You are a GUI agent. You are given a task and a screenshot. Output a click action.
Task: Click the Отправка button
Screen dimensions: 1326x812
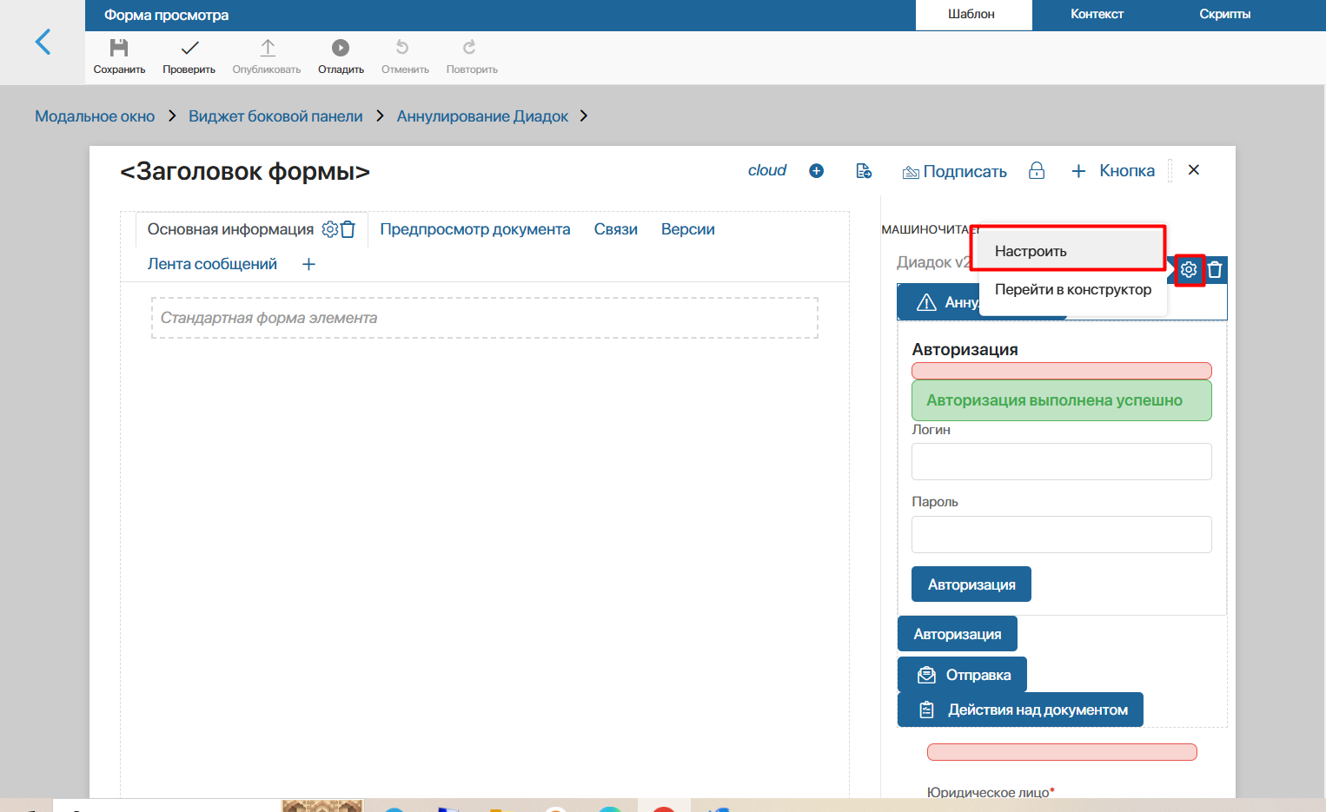click(x=963, y=675)
